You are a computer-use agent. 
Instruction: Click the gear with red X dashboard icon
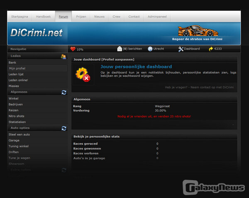[x=83, y=74]
